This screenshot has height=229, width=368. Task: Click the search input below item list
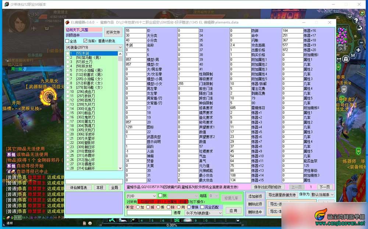[94, 182]
